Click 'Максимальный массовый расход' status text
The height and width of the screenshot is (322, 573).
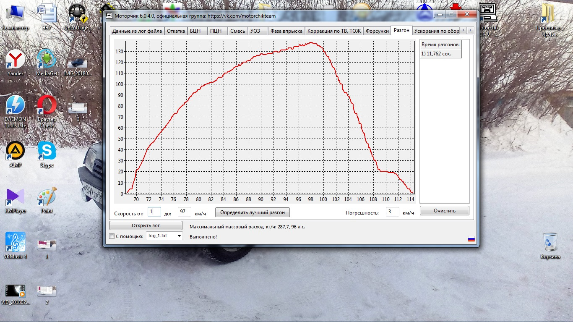[247, 227]
